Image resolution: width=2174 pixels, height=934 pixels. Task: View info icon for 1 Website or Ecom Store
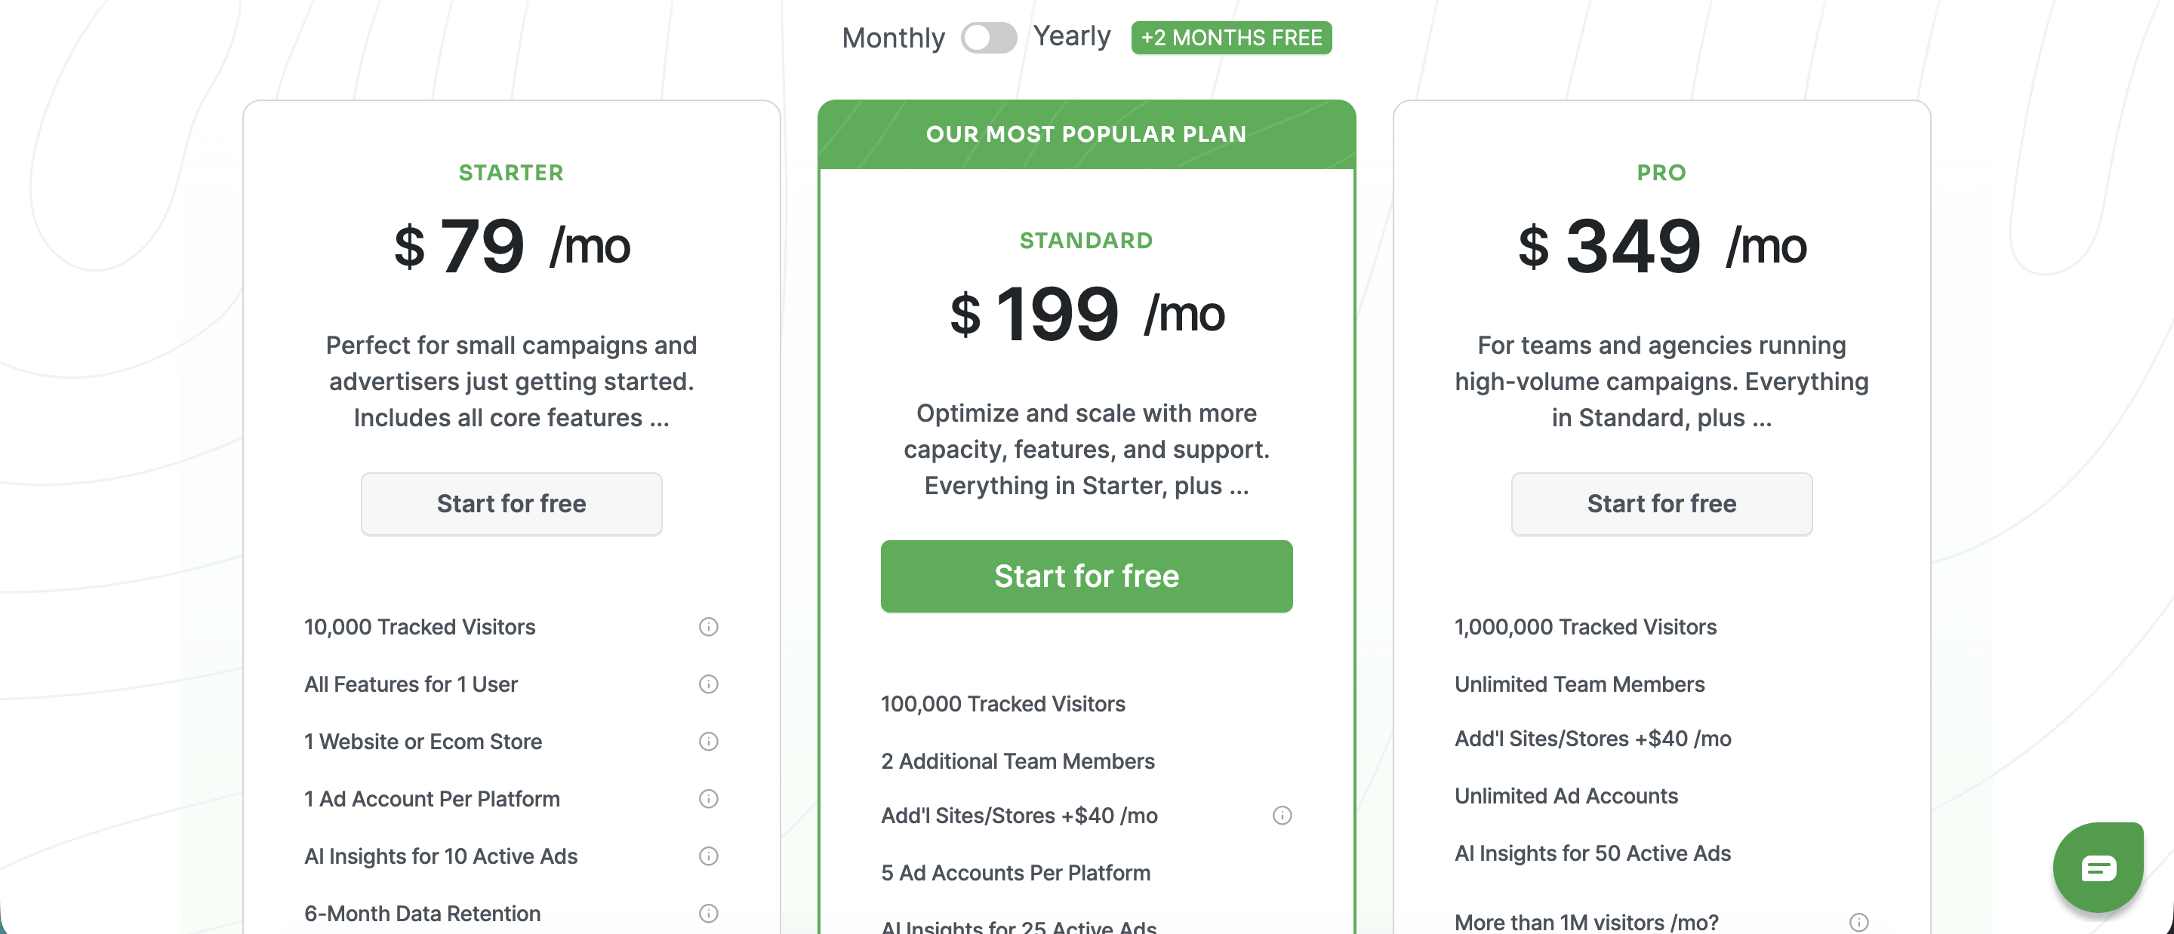point(708,741)
